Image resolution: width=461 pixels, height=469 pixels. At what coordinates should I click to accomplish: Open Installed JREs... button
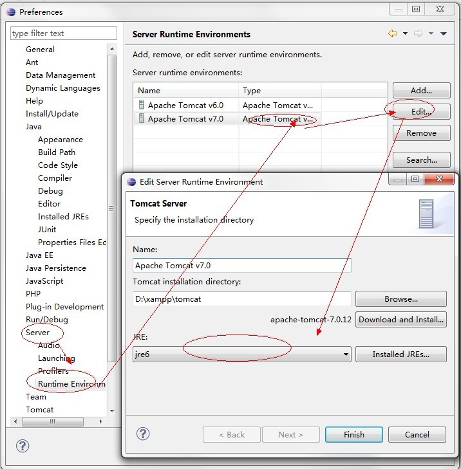click(401, 354)
